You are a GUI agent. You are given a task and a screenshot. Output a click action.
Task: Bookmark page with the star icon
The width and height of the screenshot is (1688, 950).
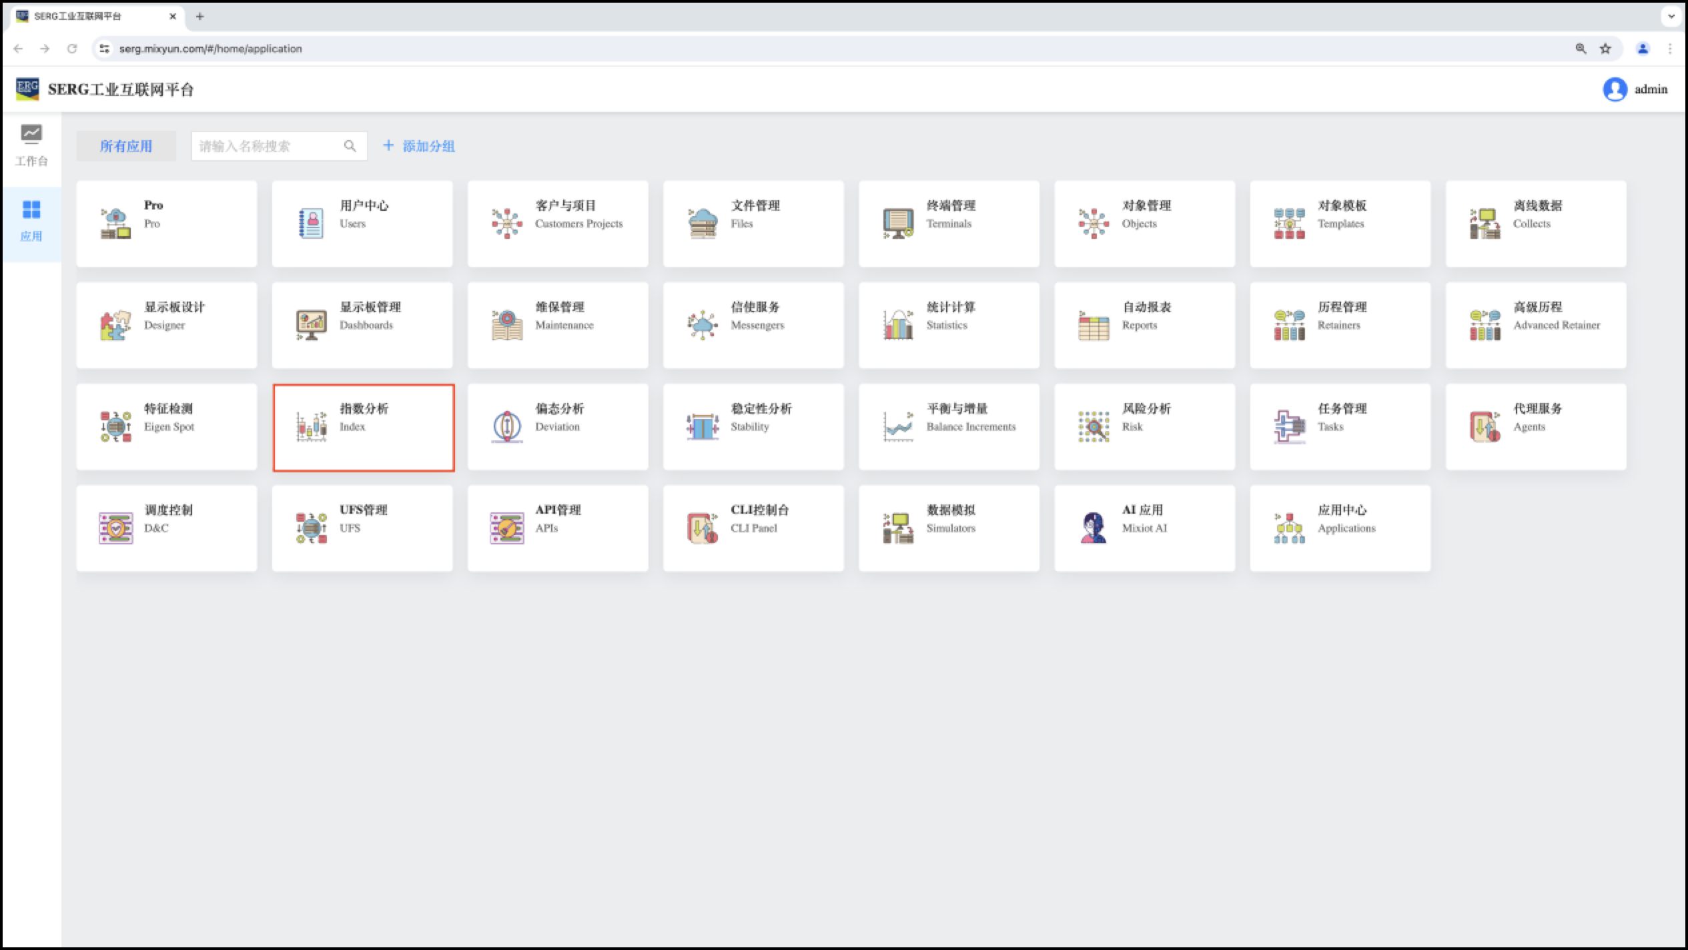click(x=1605, y=49)
